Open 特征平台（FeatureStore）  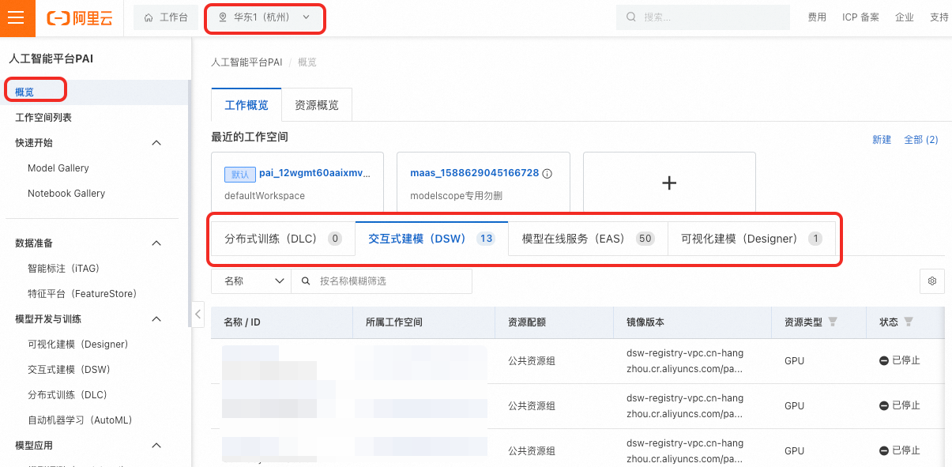[x=82, y=294]
